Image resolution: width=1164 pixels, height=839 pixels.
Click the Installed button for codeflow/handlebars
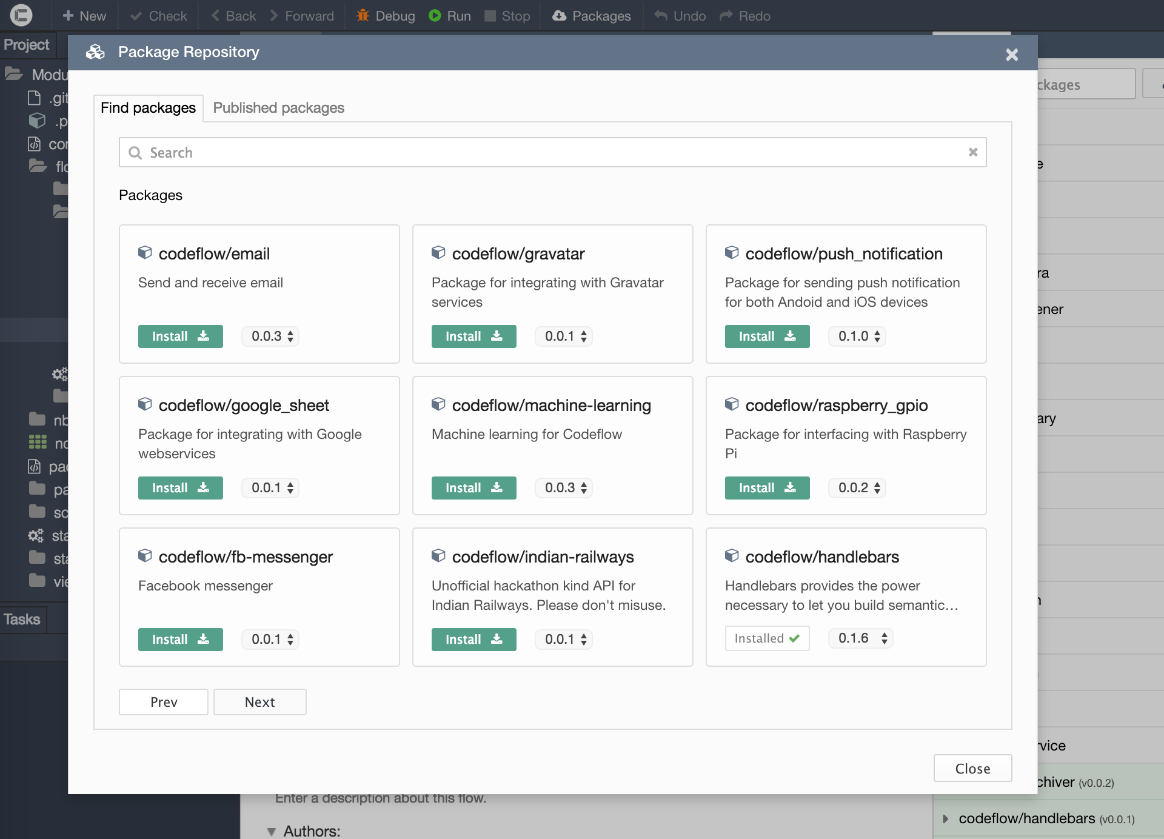767,638
